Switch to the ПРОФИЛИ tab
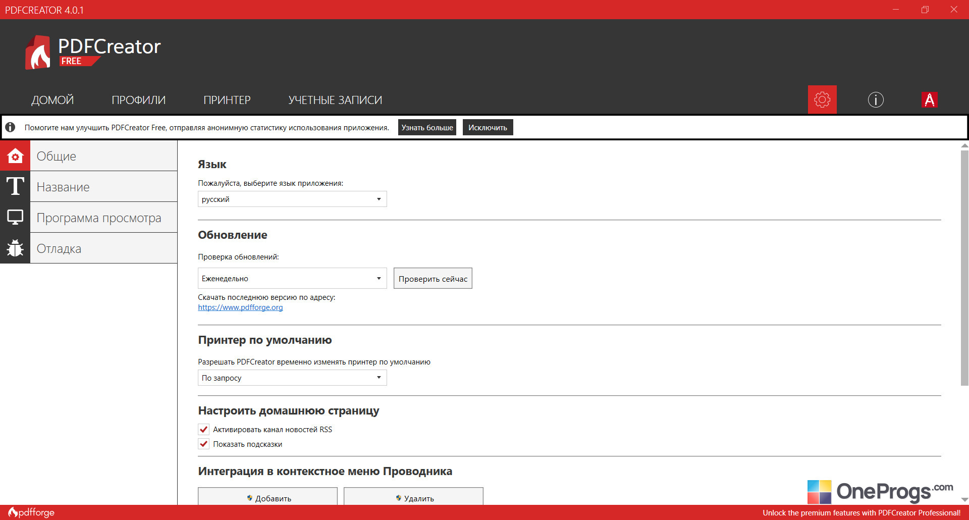The height and width of the screenshot is (520, 969). [139, 100]
